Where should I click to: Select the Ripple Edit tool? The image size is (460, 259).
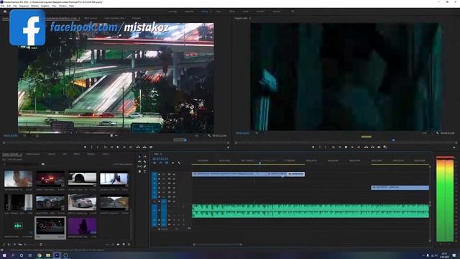[x=139, y=161]
